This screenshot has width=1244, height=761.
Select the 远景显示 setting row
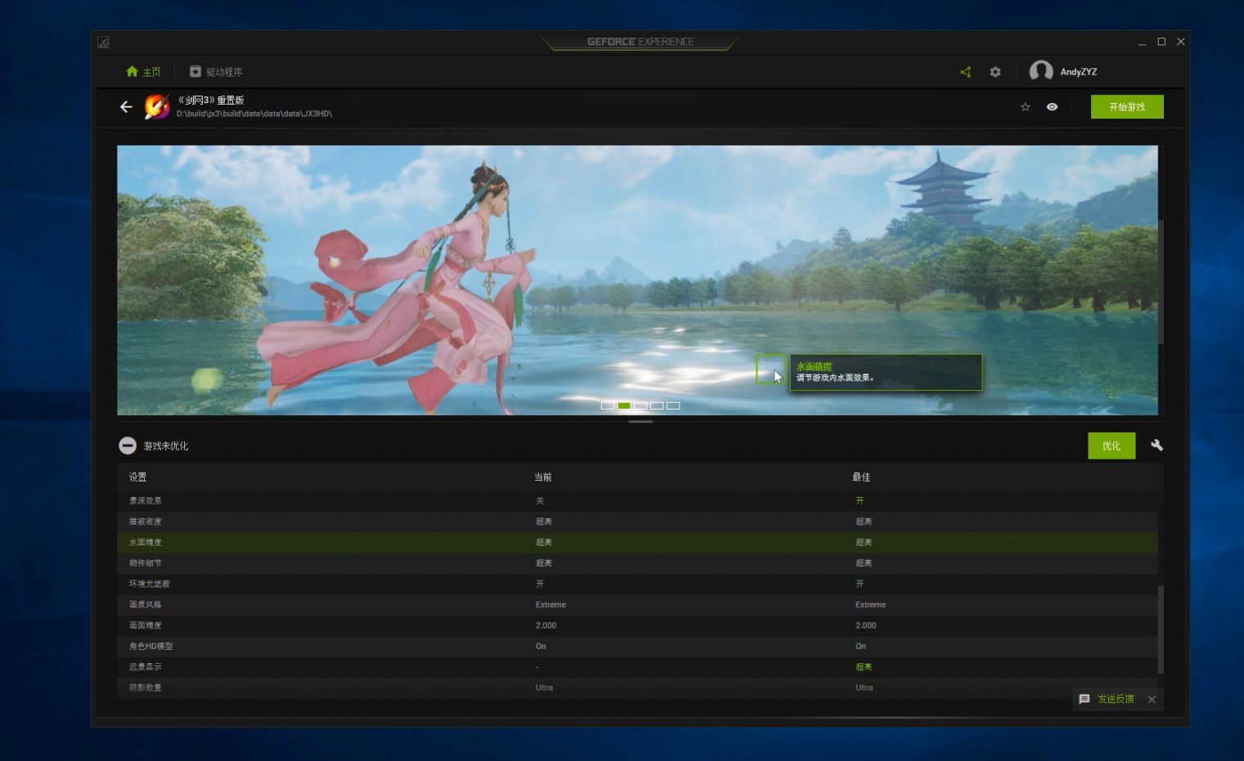pos(637,667)
